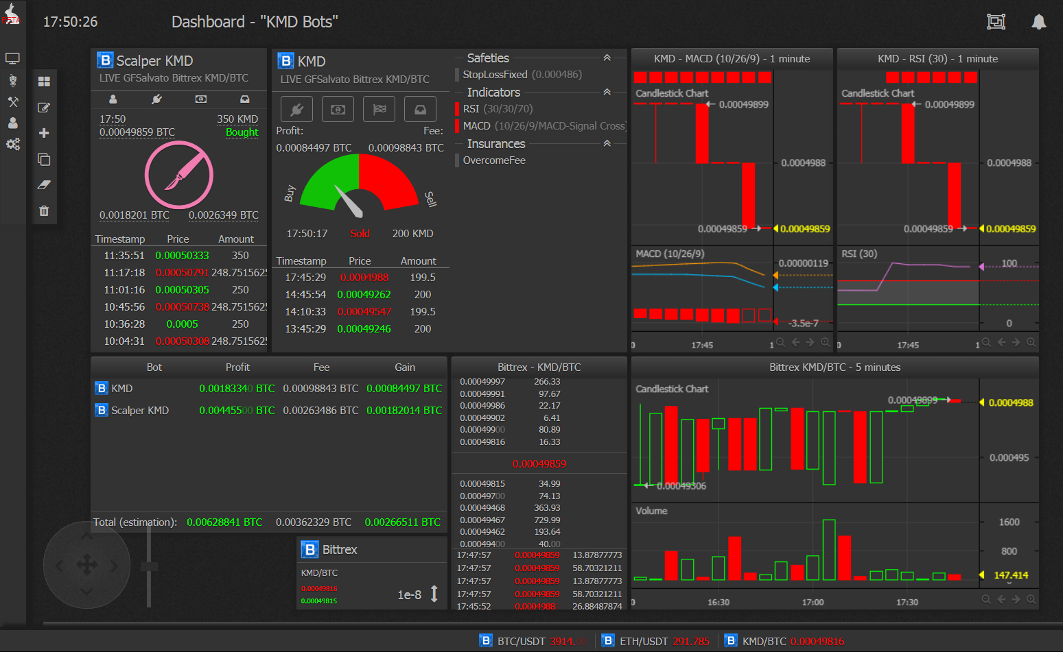Collapse the Safeties section

[x=607, y=58]
